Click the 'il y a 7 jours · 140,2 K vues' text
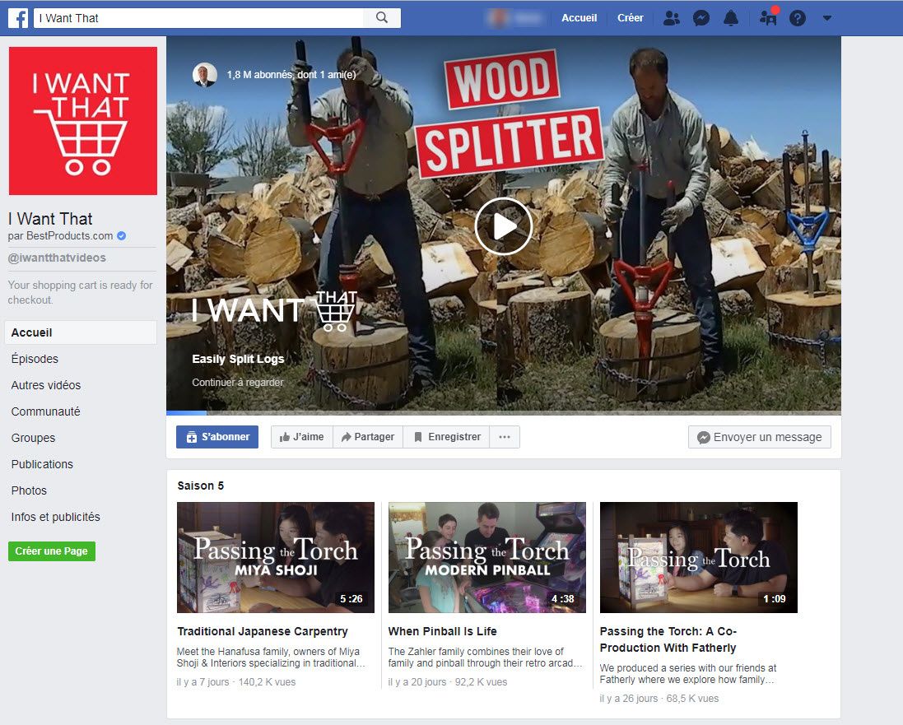 pyautogui.click(x=236, y=682)
